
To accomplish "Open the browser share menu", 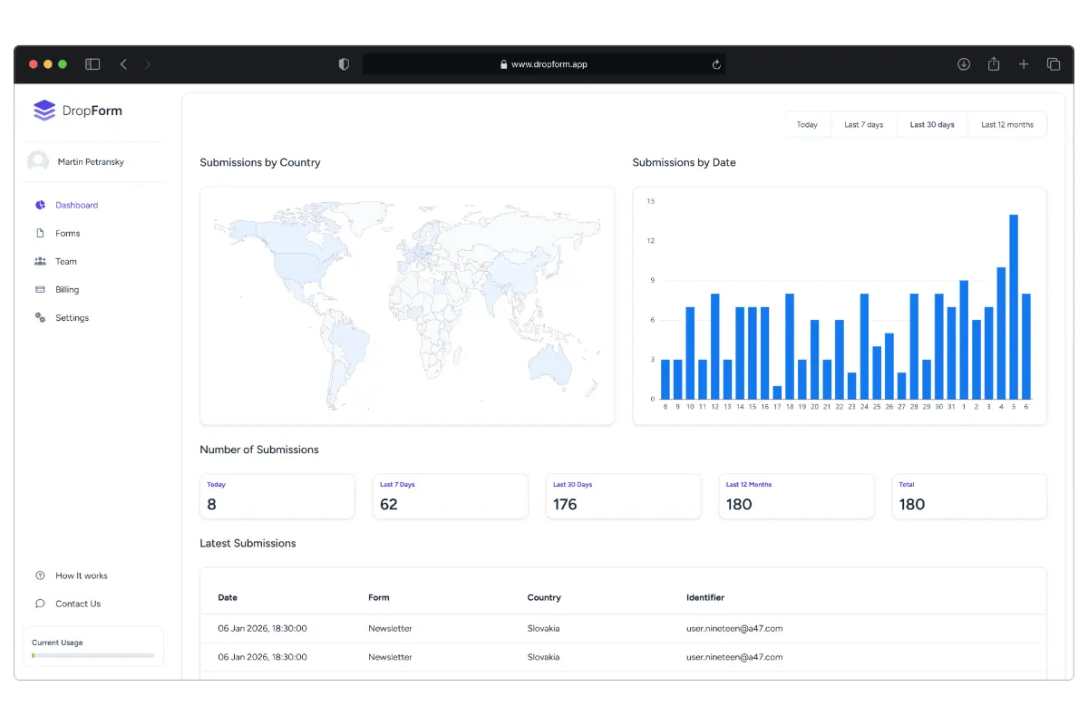I will [994, 63].
